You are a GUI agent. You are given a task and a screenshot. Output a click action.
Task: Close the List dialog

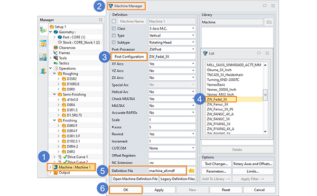pyautogui.click(x=267, y=53)
